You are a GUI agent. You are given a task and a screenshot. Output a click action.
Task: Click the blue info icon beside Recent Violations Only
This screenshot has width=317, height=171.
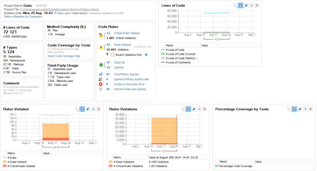146,54
